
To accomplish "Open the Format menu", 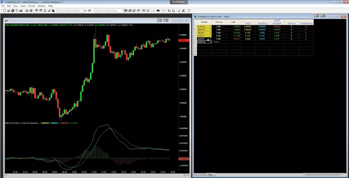I will [31, 6].
